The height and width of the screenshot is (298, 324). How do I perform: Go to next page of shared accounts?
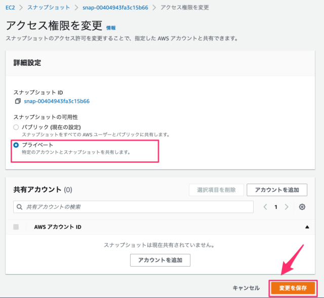(287, 207)
